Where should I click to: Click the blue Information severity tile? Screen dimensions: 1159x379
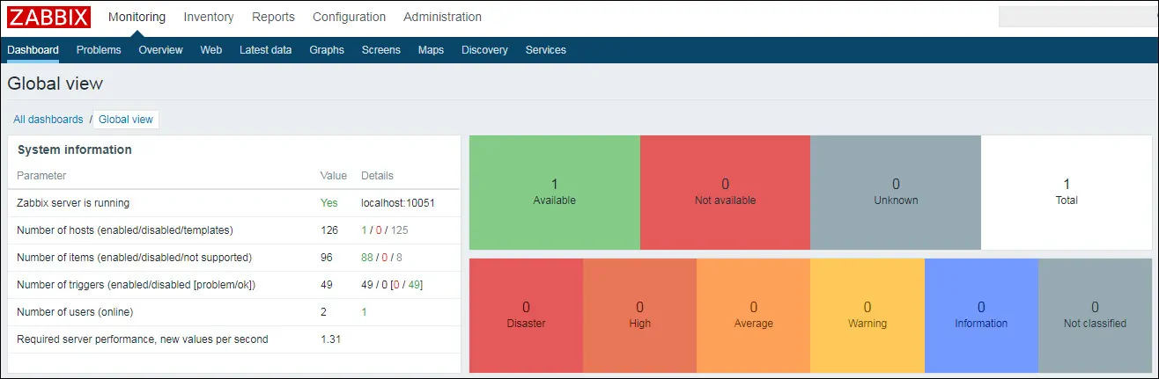click(980, 315)
